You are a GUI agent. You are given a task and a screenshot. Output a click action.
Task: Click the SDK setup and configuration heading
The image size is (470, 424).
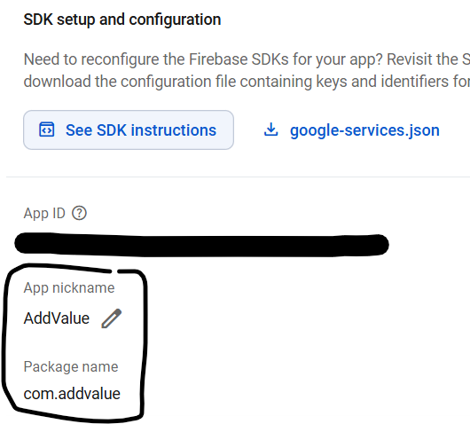click(122, 20)
